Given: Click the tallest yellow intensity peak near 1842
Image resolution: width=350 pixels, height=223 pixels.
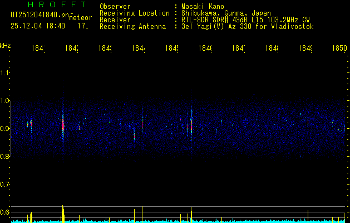Looking at the screenshot, I should 63,214.
